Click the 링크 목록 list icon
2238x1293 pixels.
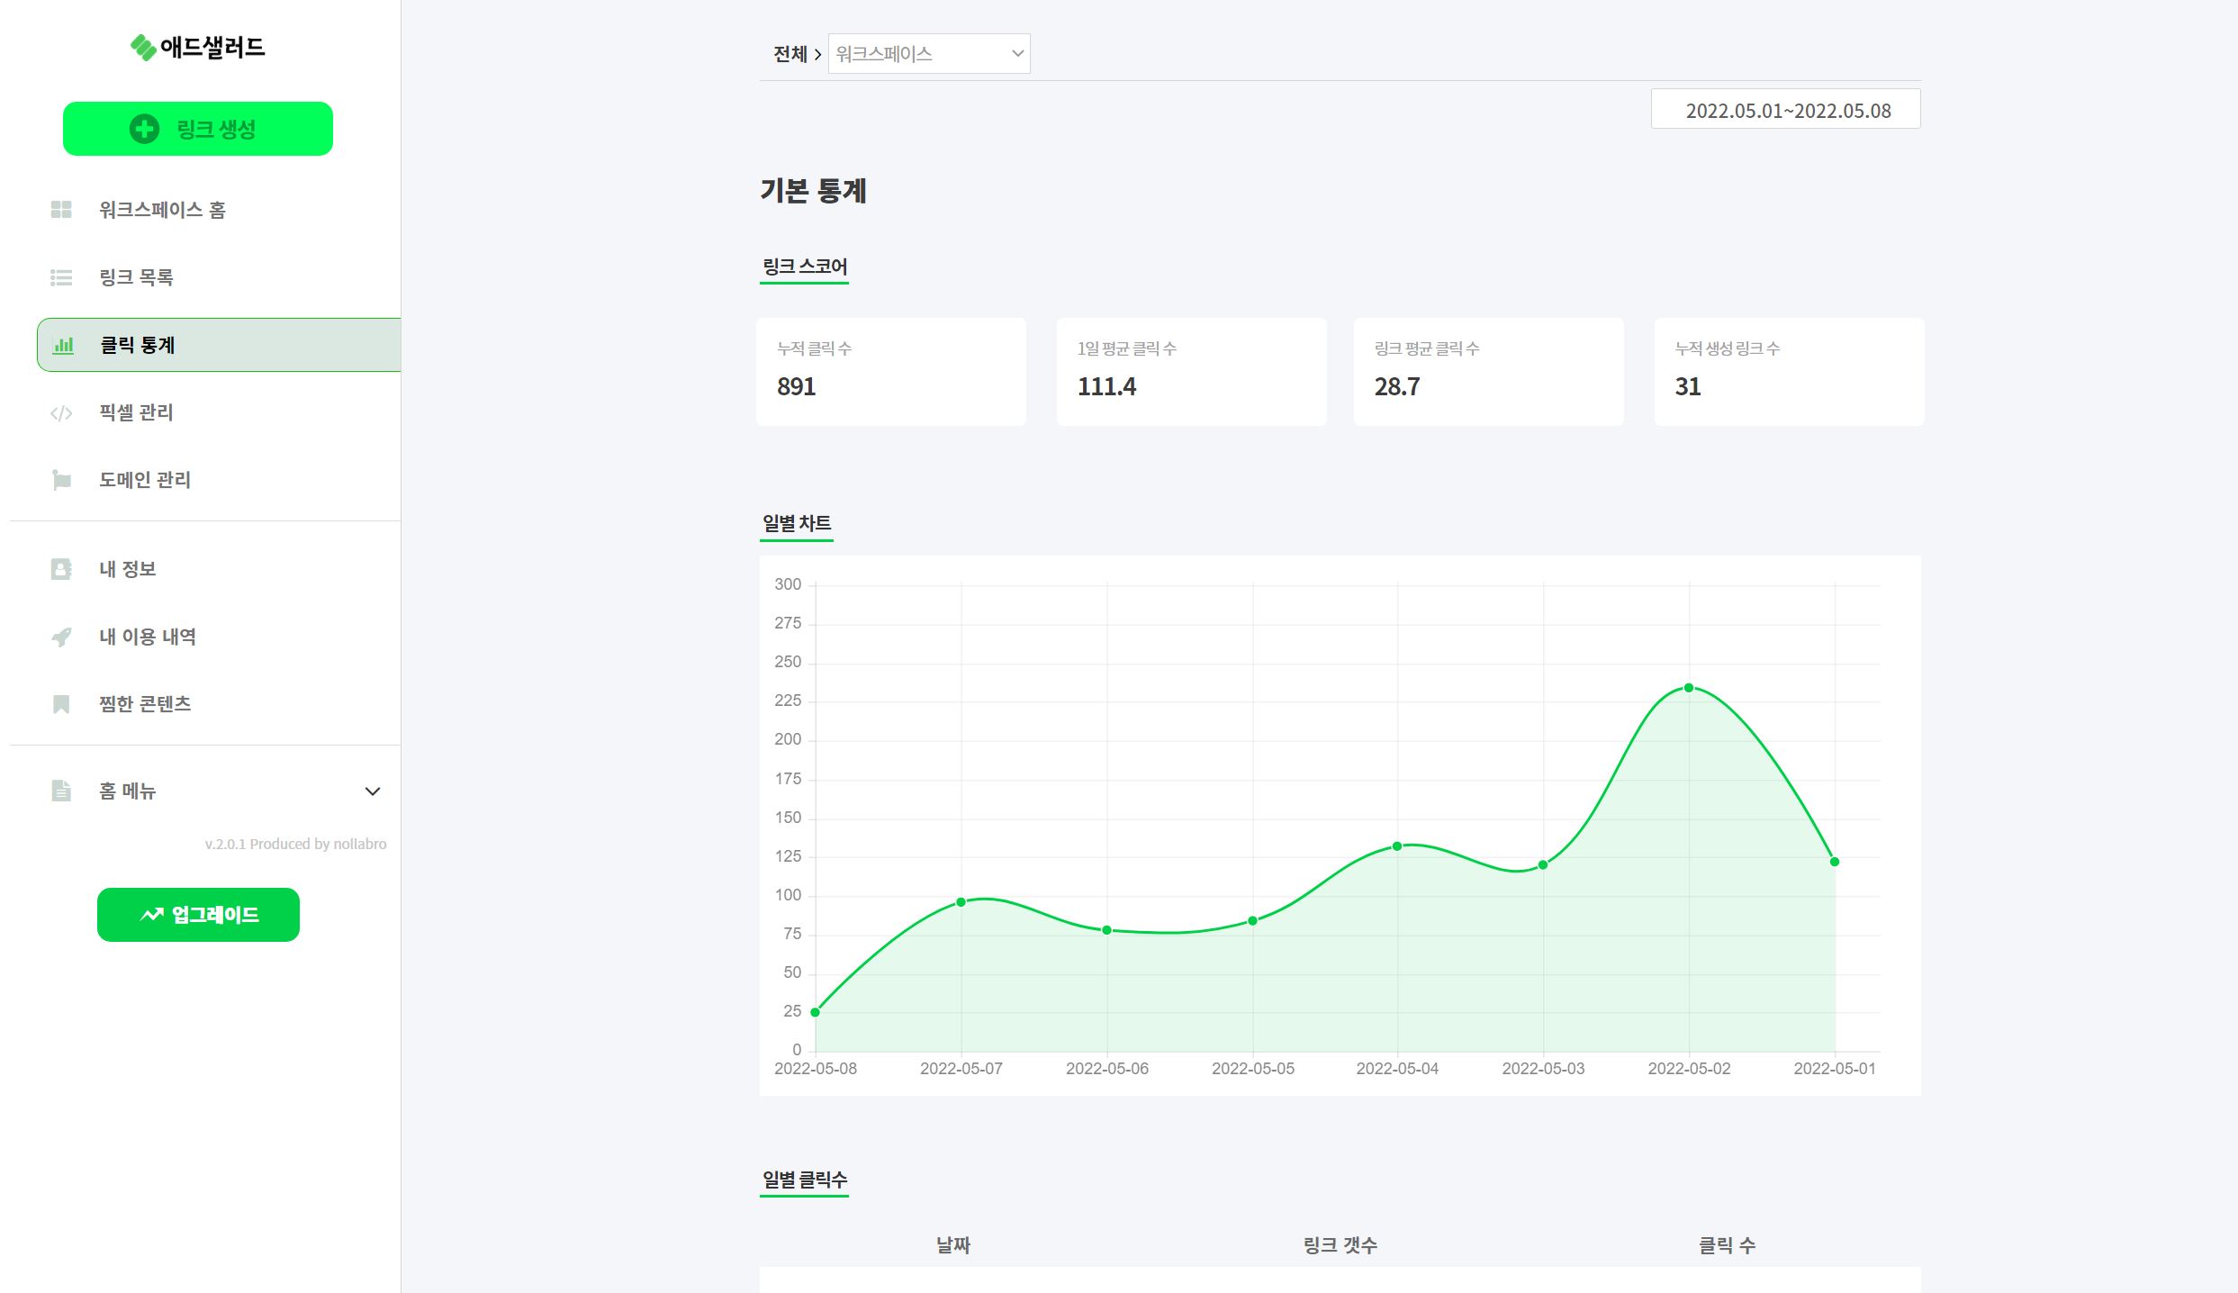pyautogui.click(x=61, y=277)
